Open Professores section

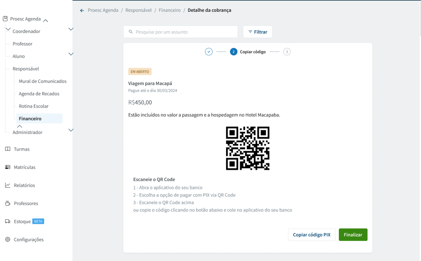click(26, 203)
